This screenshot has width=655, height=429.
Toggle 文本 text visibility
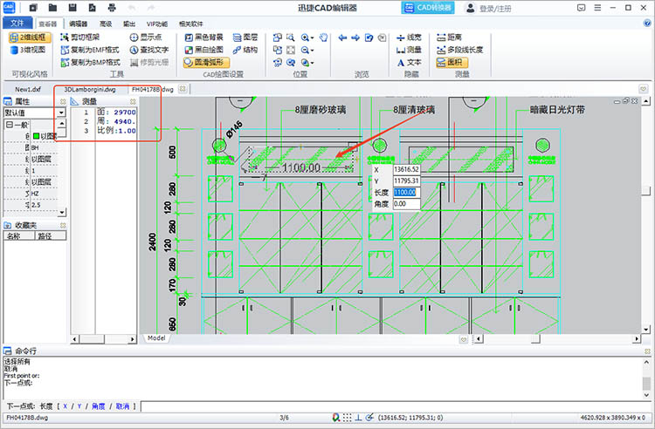[x=409, y=63]
